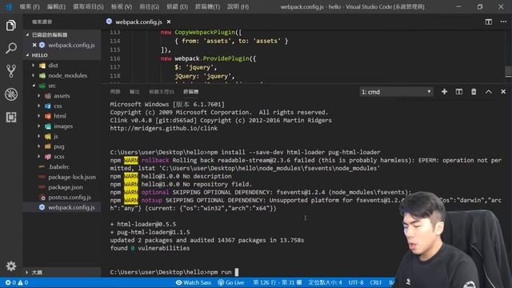Open the Help (H) menu

[238, 6]
